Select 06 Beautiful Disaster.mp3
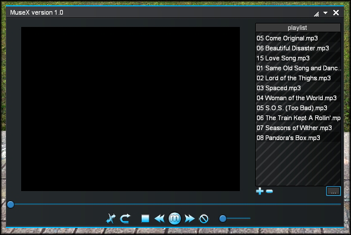 [x=298, y=48]
